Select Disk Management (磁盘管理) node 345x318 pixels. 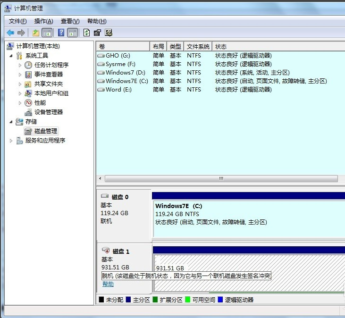(x=45, y=131)
